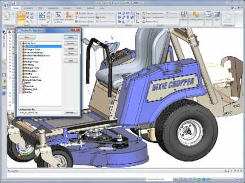Viewport: 245px width, 183px height.
Task: Choose the Assemble command icon
Action: 69,16
